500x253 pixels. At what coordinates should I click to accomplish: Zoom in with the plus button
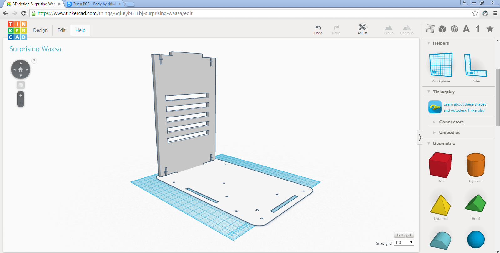pos(21,96)
